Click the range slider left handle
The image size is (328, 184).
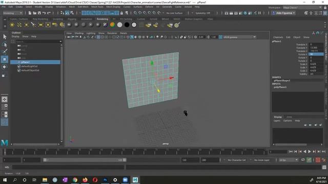pyautogui.click(x=45, y=160)
